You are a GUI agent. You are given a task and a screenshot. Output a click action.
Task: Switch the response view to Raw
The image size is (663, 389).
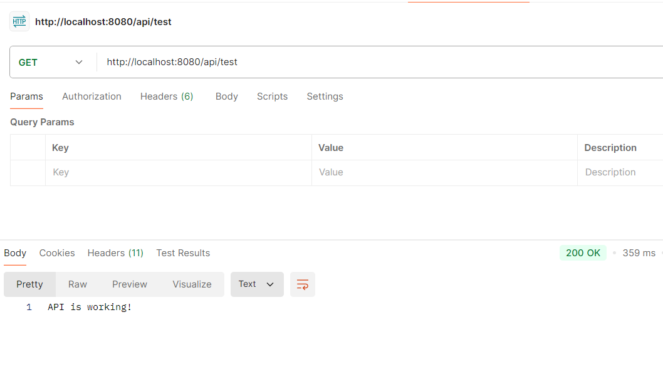point(78,284)
